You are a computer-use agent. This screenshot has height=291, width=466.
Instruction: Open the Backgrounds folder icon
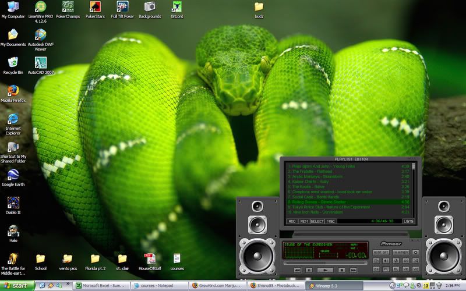point(150,10)
